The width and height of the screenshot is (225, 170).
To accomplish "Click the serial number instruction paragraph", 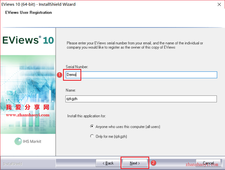I will point(135,45).
